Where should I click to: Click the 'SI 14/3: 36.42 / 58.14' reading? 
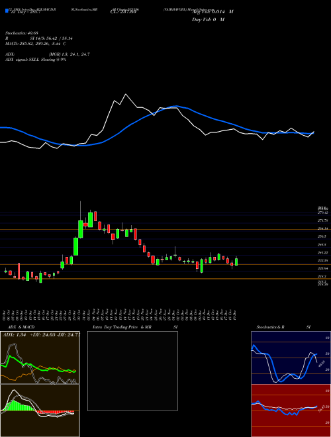tap(52, 38)
